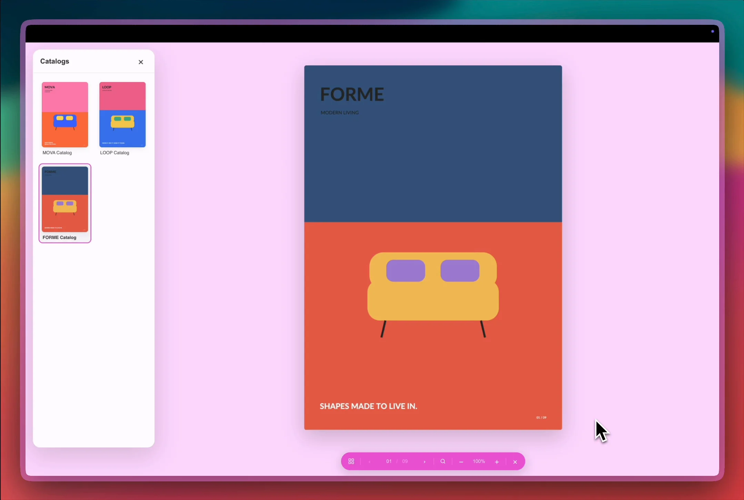The image size is (744, 500).
Task: Click the SHAPES MADE TO LIVE IN tagline
Action: (368, 406)
